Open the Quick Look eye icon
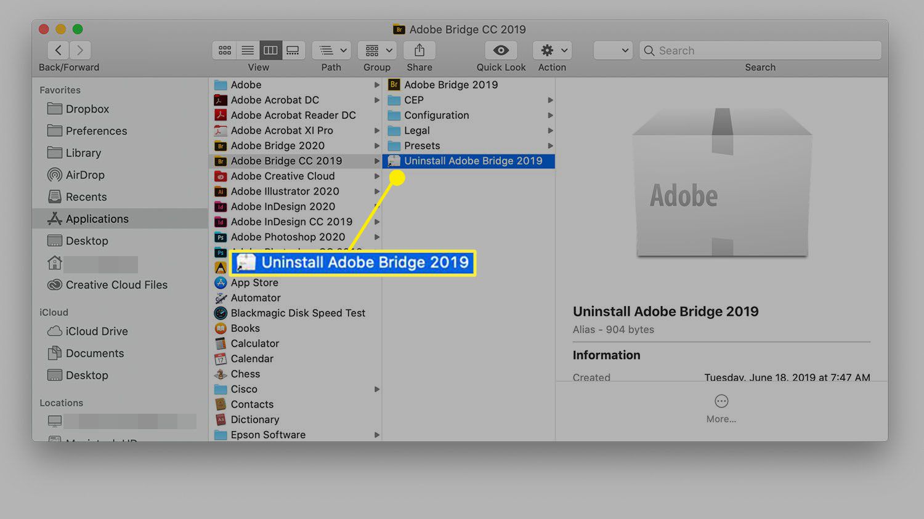This screenshot has height=519, width=924. 500,50
